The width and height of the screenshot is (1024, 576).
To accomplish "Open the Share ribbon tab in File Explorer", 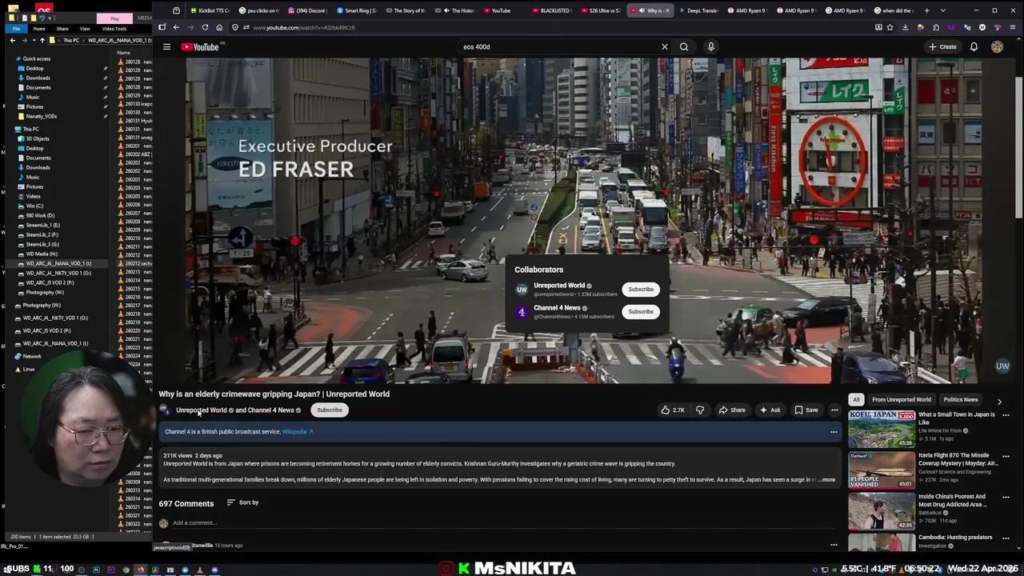I will pos(62,29).
